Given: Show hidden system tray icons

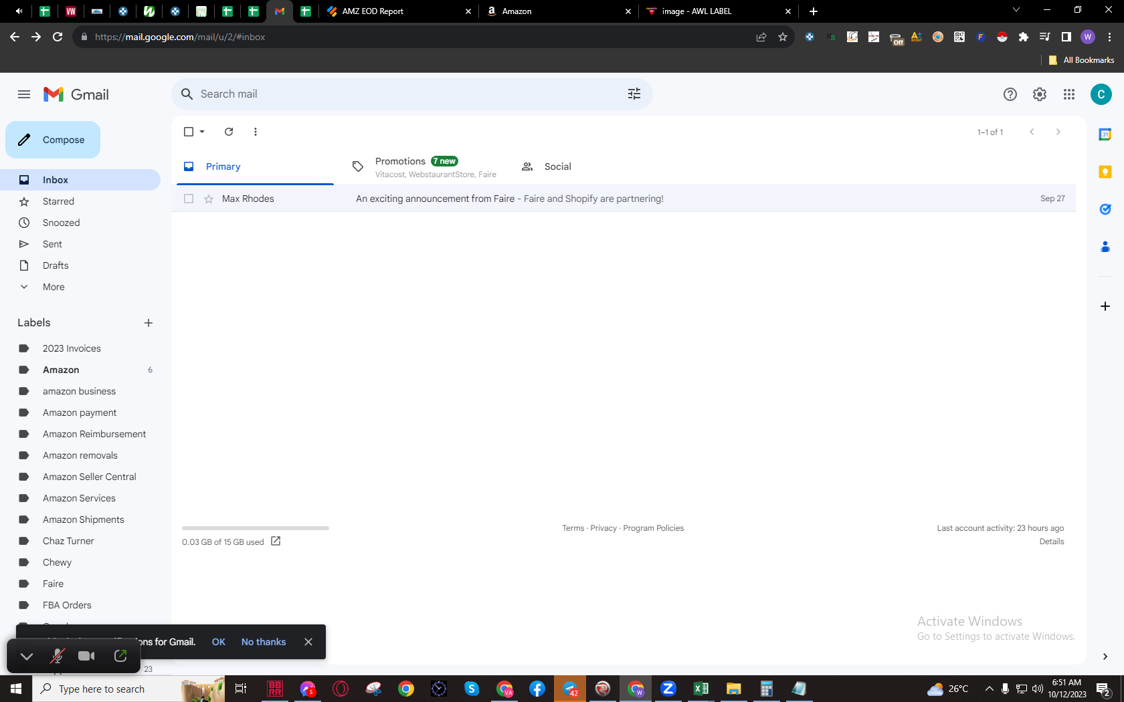Looking at the screenshot, I should [989, 689].
